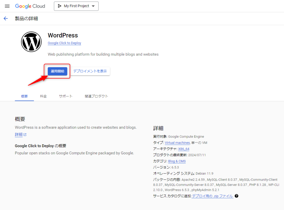Switch to the 概要 tab
Image resolution: width=284 pixels, height=210 pixels.
coord(24,96)
